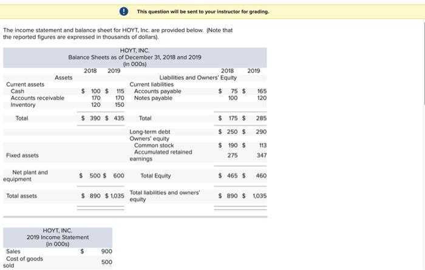Click the 'Current assets' row label
425x270 pixels.
click(25, 84)
